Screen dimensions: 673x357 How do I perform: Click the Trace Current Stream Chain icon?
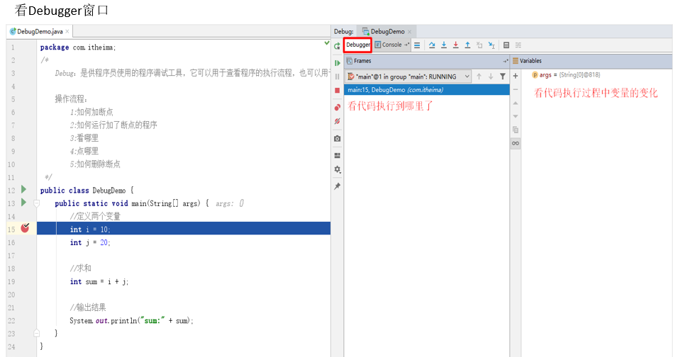518,45
